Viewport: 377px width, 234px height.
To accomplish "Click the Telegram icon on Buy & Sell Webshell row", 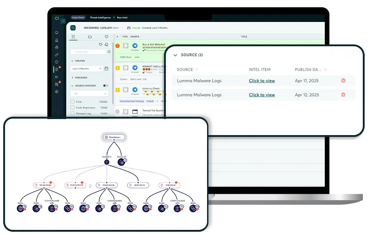I will click(135, 46).
